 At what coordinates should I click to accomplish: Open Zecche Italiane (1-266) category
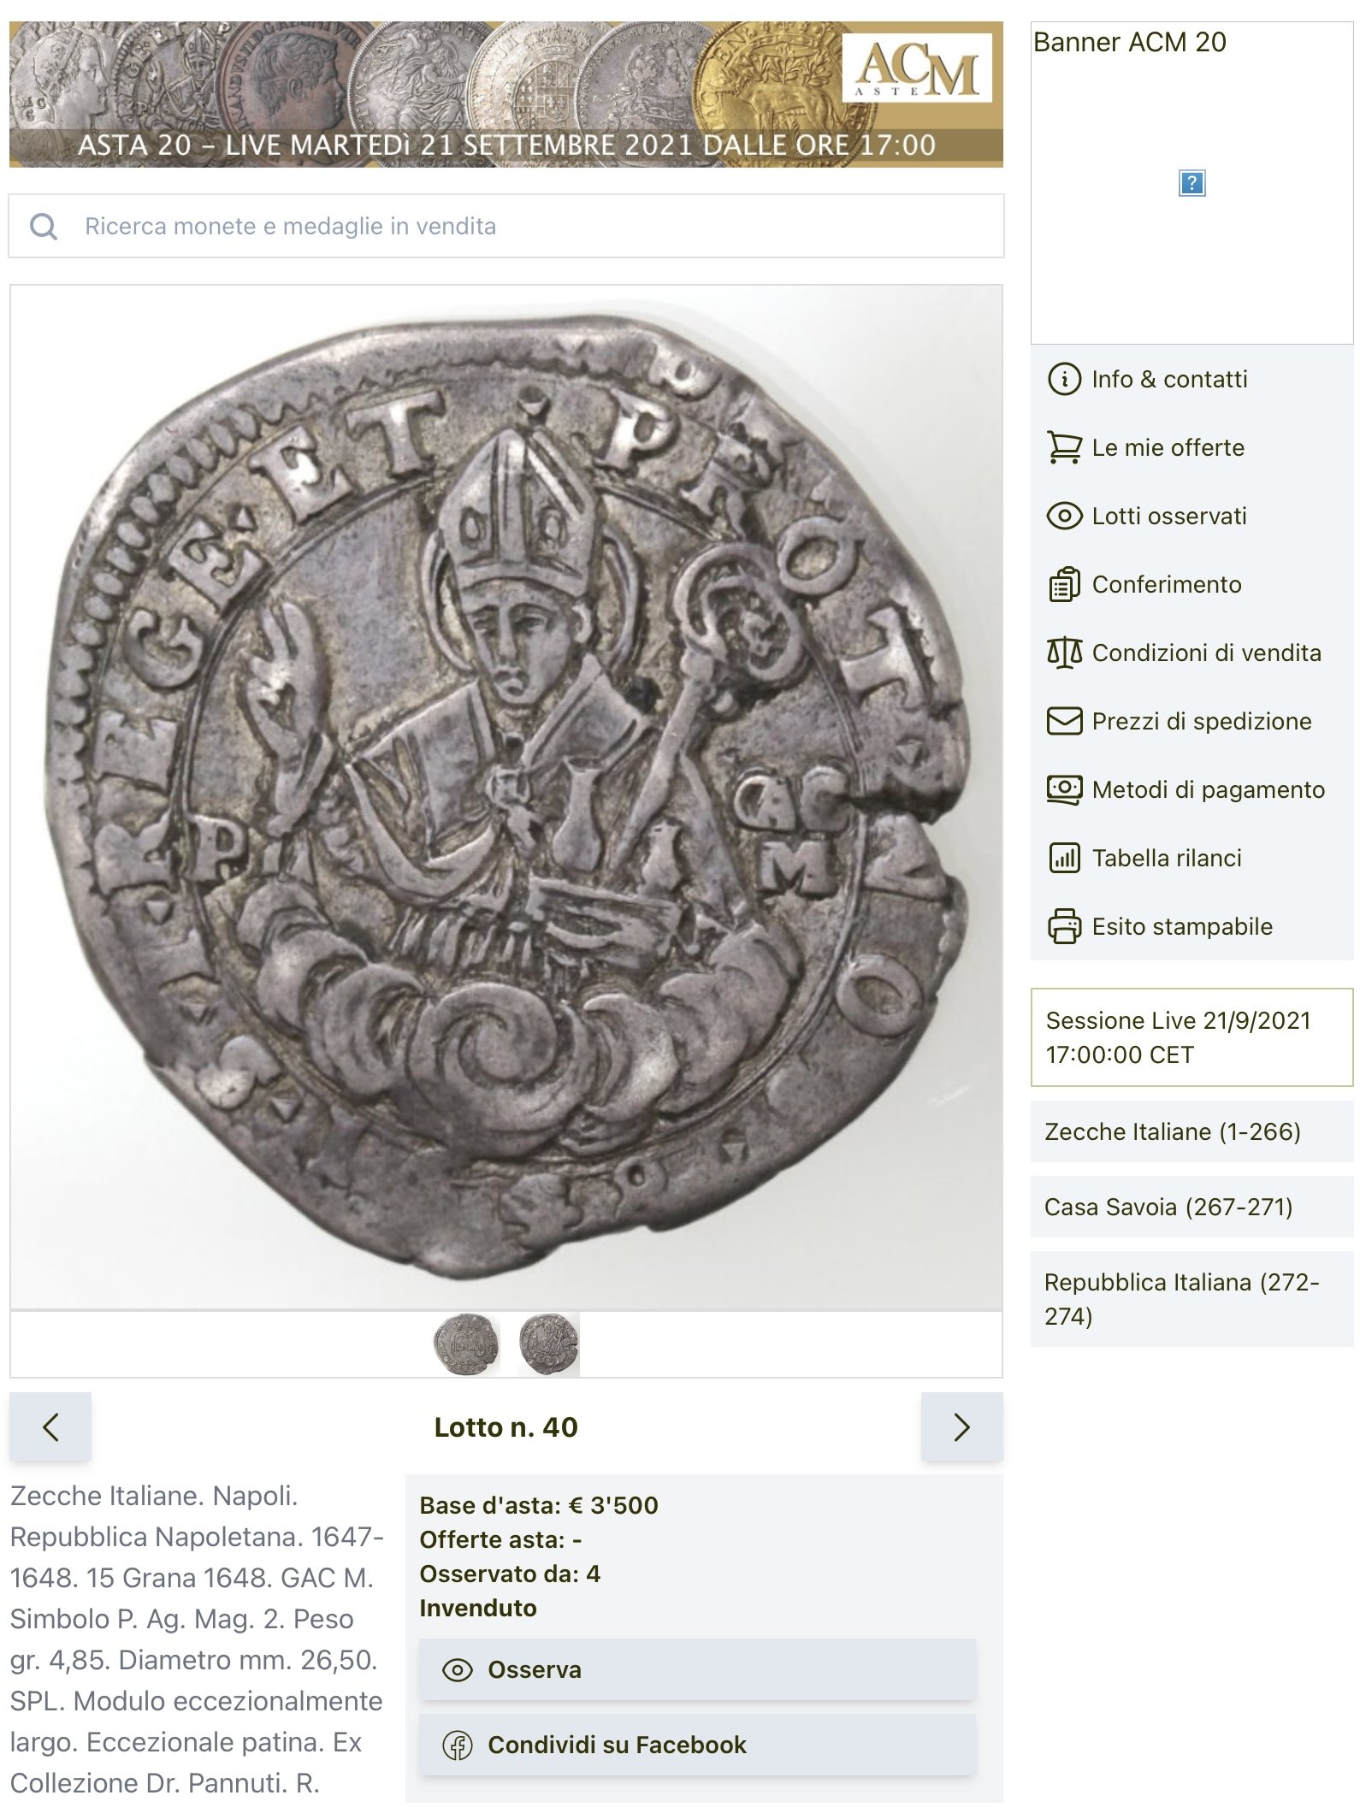(1191, 1131)
